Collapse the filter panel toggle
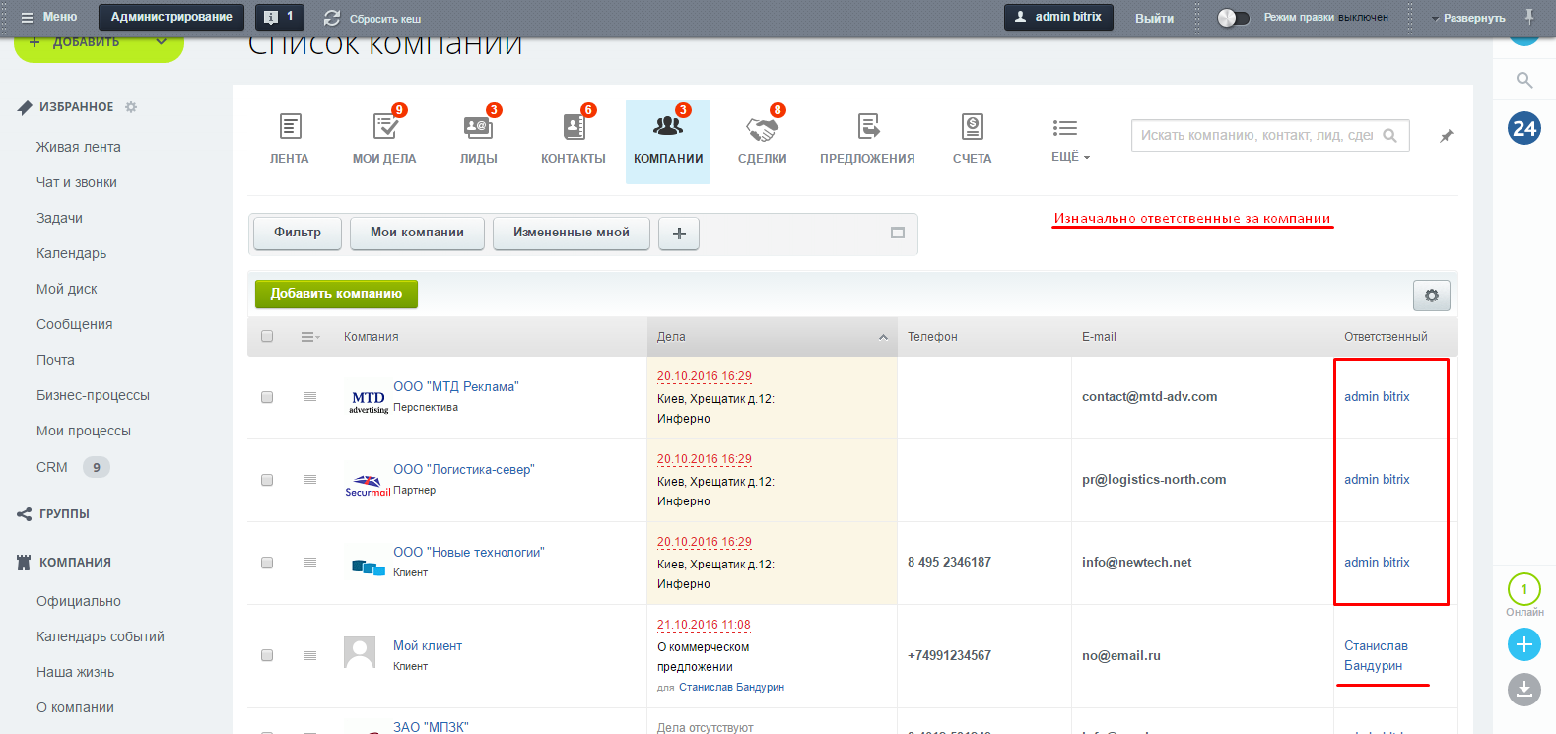Viewport: 1556px width, 734px height. pyautogui.click(x=898, y=233)
